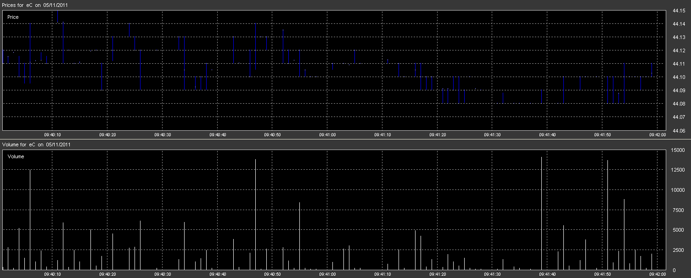Click the 12500 volume axis label
Image resolution: width=691 pixels, height=278 pixels.
[x=678, y=170]
